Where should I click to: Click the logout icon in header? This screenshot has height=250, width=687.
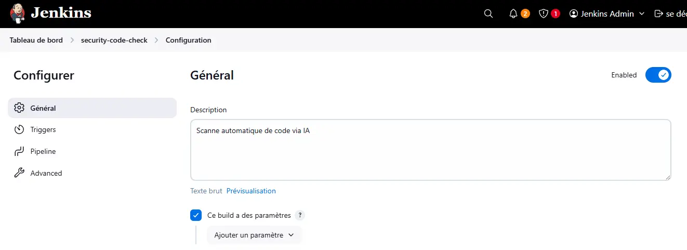(x=658, y=14)
